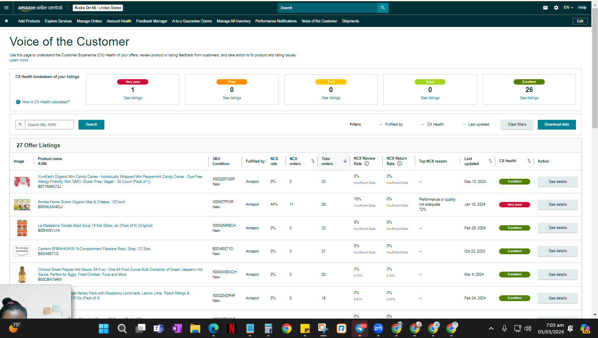Open Manage Orders in navigation bar
The image size is (598, 338).
(x=89, y=21)
